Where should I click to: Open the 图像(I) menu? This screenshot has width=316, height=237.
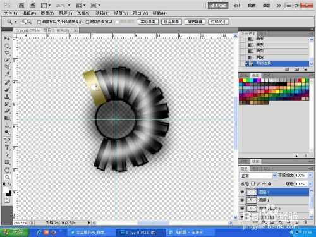click(x=47, y=13)
